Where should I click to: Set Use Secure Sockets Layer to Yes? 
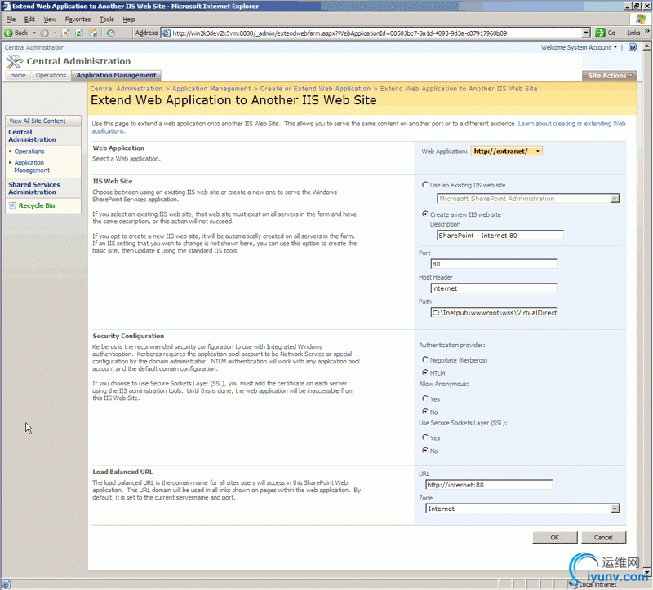[424, 438]
